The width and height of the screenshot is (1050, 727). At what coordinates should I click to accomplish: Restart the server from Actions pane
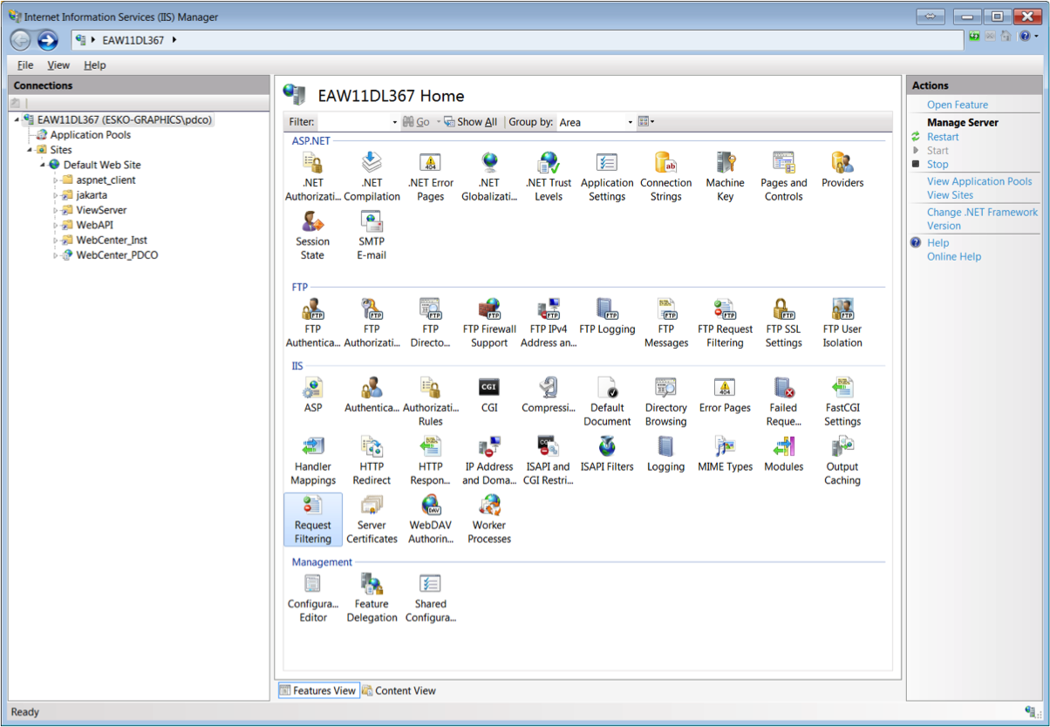point(943,136)
